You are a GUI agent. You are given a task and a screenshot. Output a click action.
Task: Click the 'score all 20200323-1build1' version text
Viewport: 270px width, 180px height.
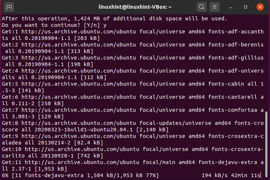(44, 130)
